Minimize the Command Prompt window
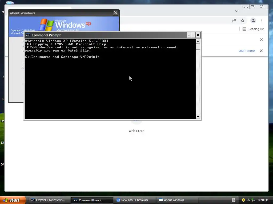The image size is (273, 204). coord(189,35)
